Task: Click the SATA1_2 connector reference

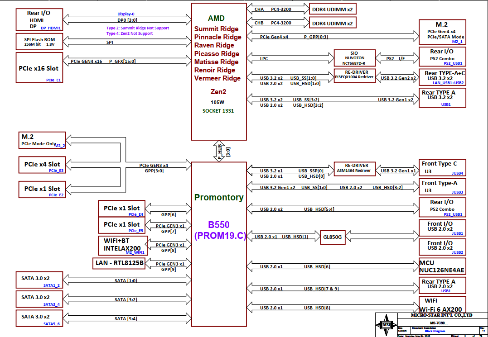Action: pyautogui.click(x=52, y=285)
